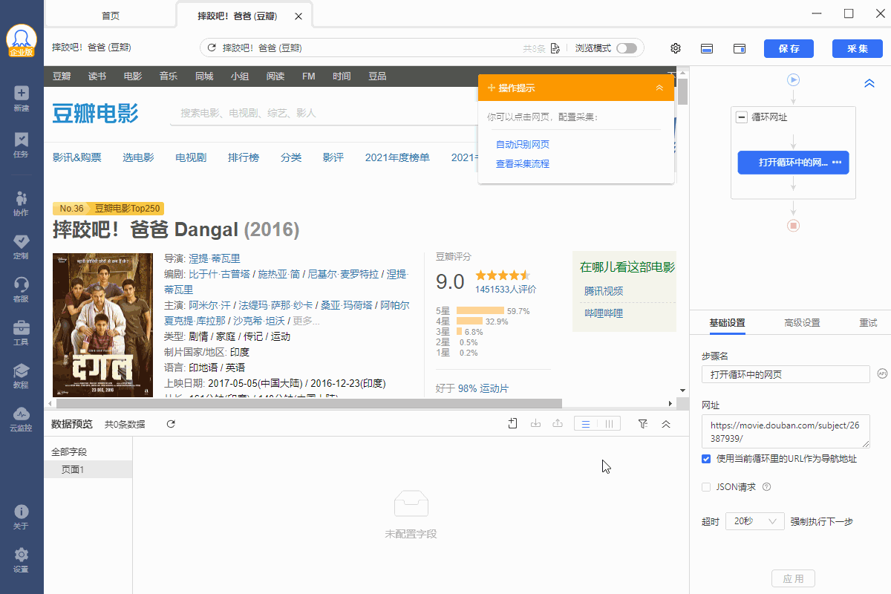Click the 应用 apply button
This screenshot has width=891, height=594.
[x=794, y=578]
